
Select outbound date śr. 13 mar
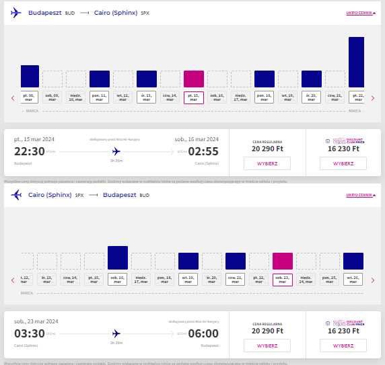146,97
